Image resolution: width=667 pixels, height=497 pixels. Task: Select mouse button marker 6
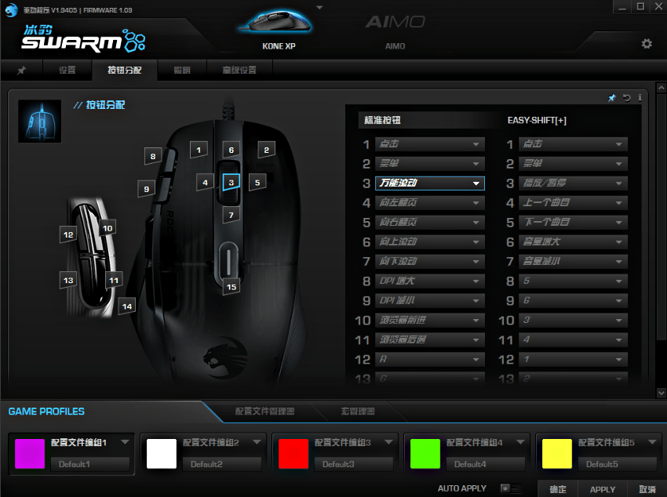[231, 150]
